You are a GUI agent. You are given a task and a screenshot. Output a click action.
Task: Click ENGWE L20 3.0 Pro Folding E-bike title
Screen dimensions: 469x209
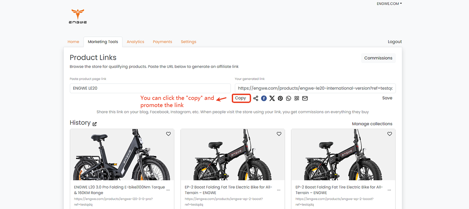(x=119, y=190)
